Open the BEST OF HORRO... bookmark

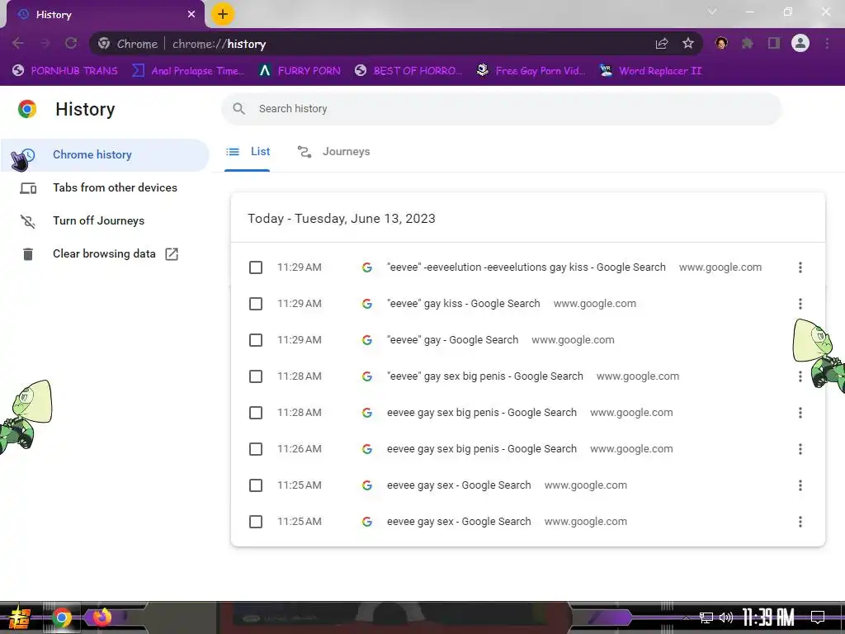408,71
